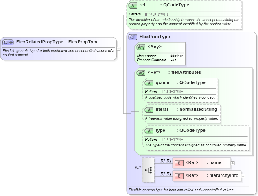Click FlexPropType's 'controlled and uncontrolled values' footer

pos(181,190)
